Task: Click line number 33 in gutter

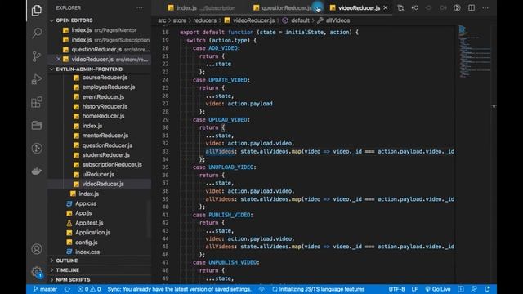Action: [165, 151]
